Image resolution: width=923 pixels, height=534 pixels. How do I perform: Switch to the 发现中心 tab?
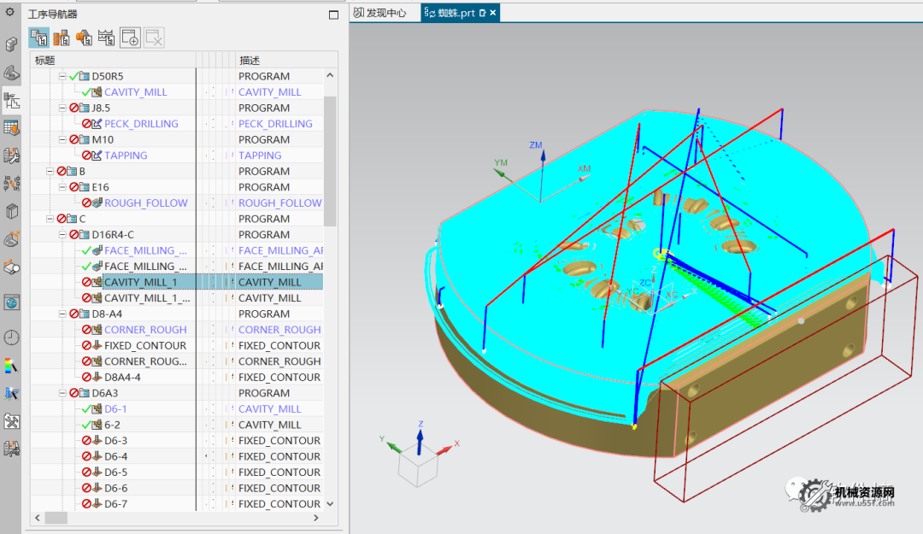pyautogui.click(x=385, y=13)
